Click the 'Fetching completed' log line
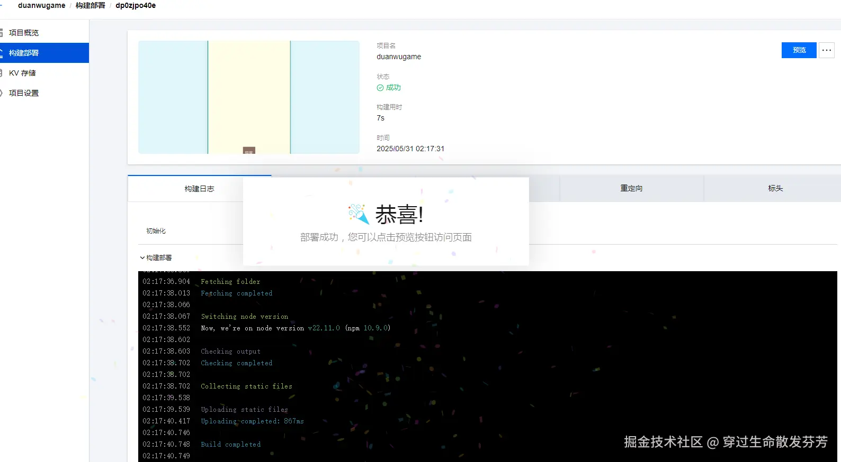Viewport: 841px width, 462px height. click(237, 293)
